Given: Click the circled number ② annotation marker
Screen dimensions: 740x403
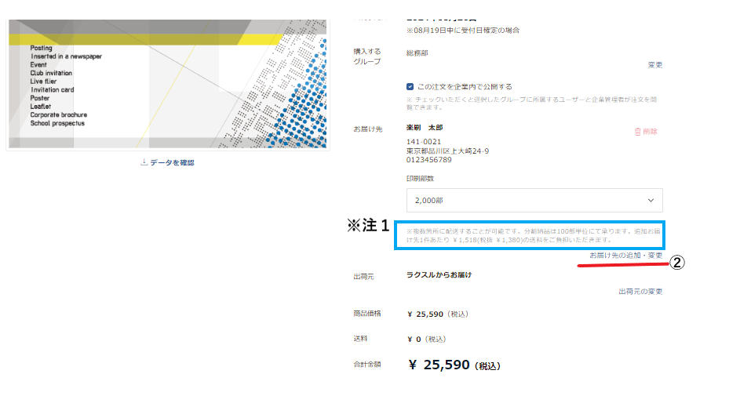Looking at the screenshot, I should (x=677, y=263).
